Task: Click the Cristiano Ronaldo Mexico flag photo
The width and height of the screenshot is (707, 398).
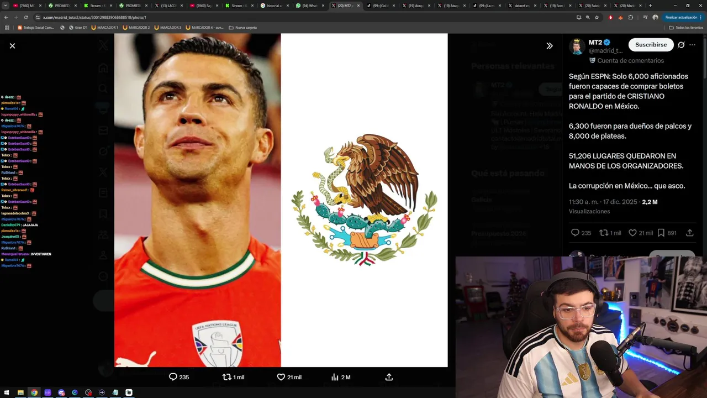Action: pos(281,200)
